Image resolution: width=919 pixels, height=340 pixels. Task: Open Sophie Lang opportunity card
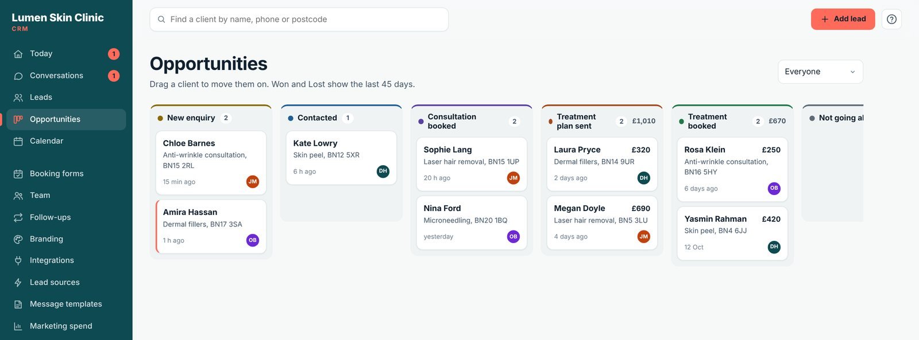[472, 164]
